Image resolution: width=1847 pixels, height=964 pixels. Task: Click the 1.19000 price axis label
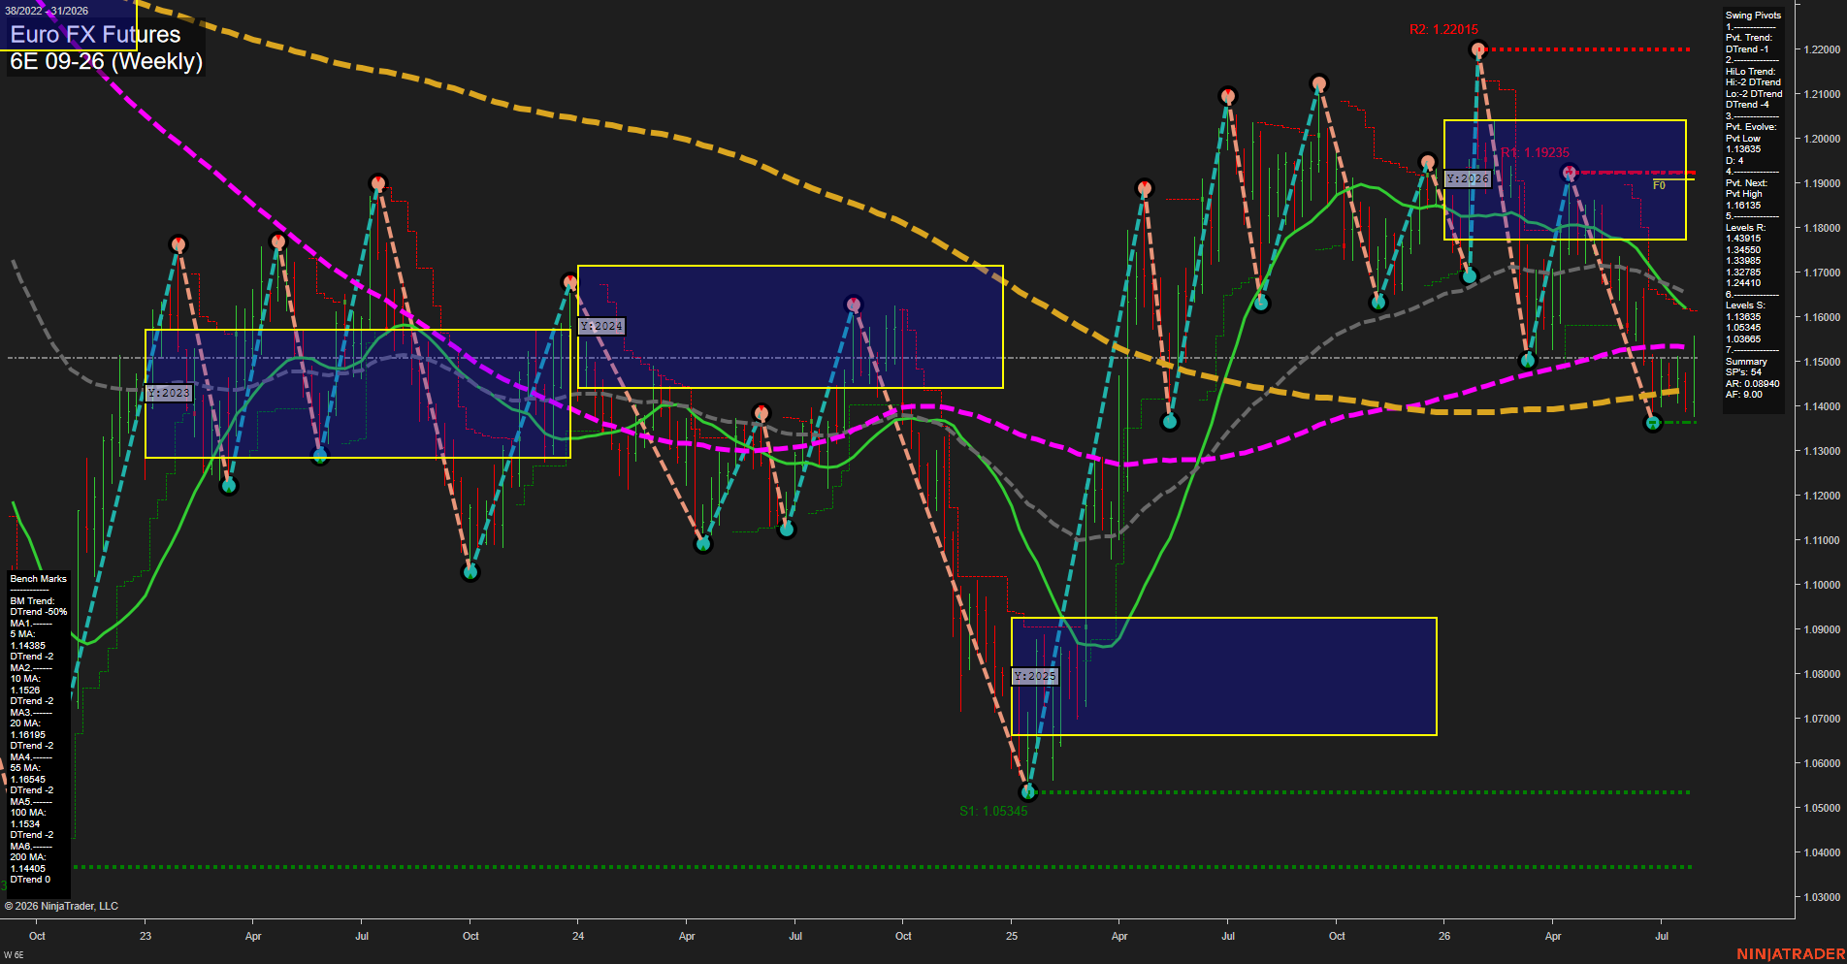coord(1821,183)
